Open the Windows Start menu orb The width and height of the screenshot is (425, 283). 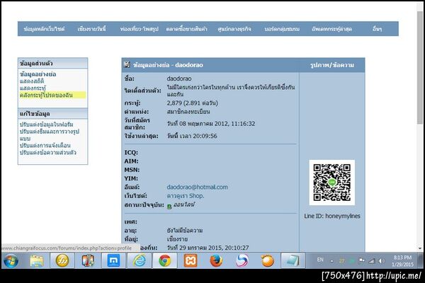point(11,261)
